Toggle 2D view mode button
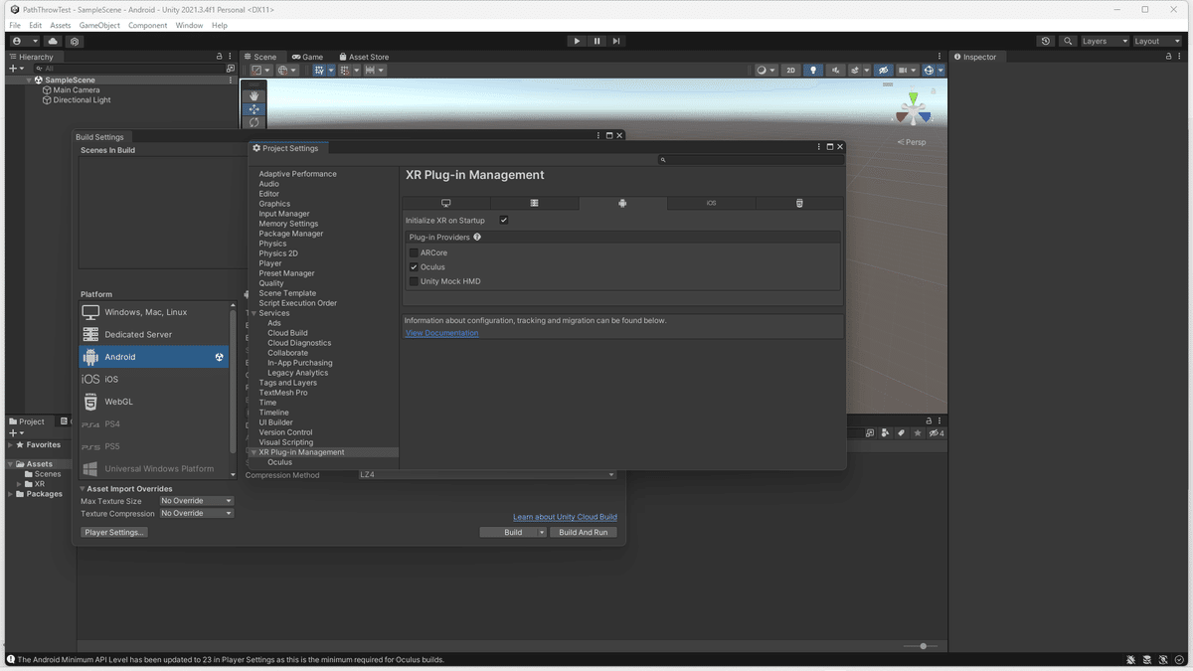Image resolution: width=1193 pixels, height=671 pixels. coord(791,71)
